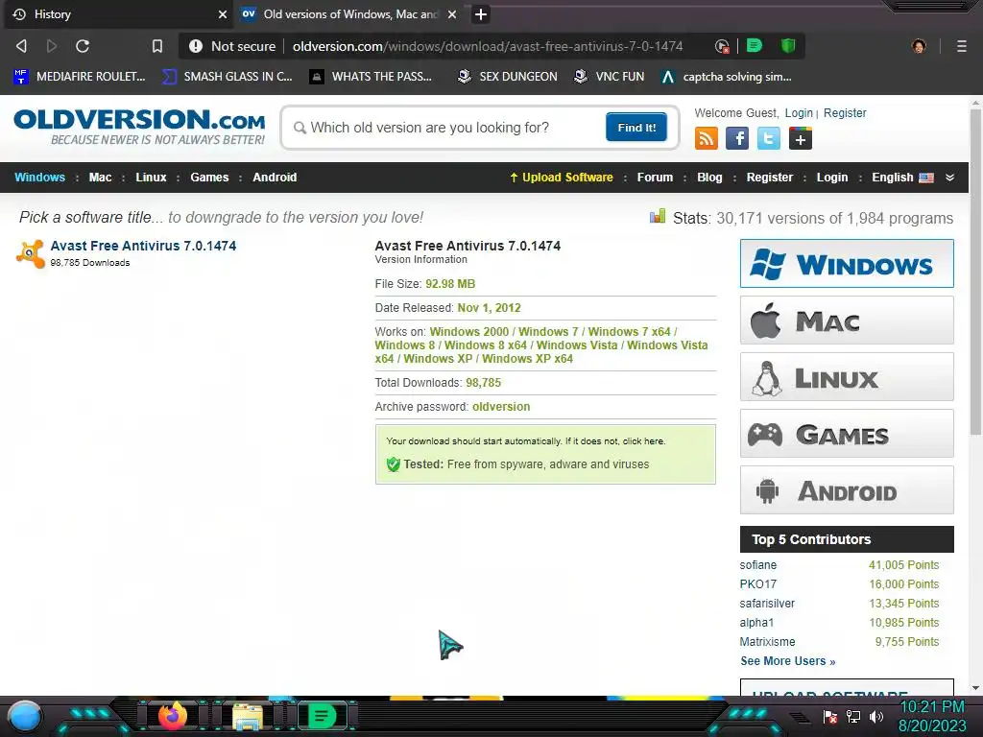Screen dimensions: 983x737
Task: Click the green Tested shield checkmark icon
Action: [393, 464]
